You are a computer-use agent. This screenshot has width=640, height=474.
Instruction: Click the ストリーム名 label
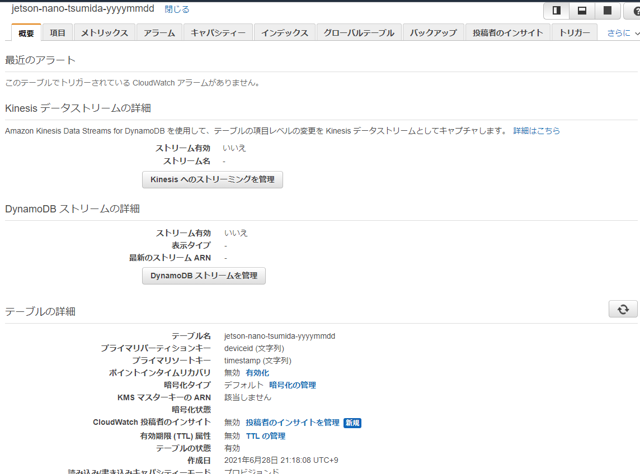(187, 161)
